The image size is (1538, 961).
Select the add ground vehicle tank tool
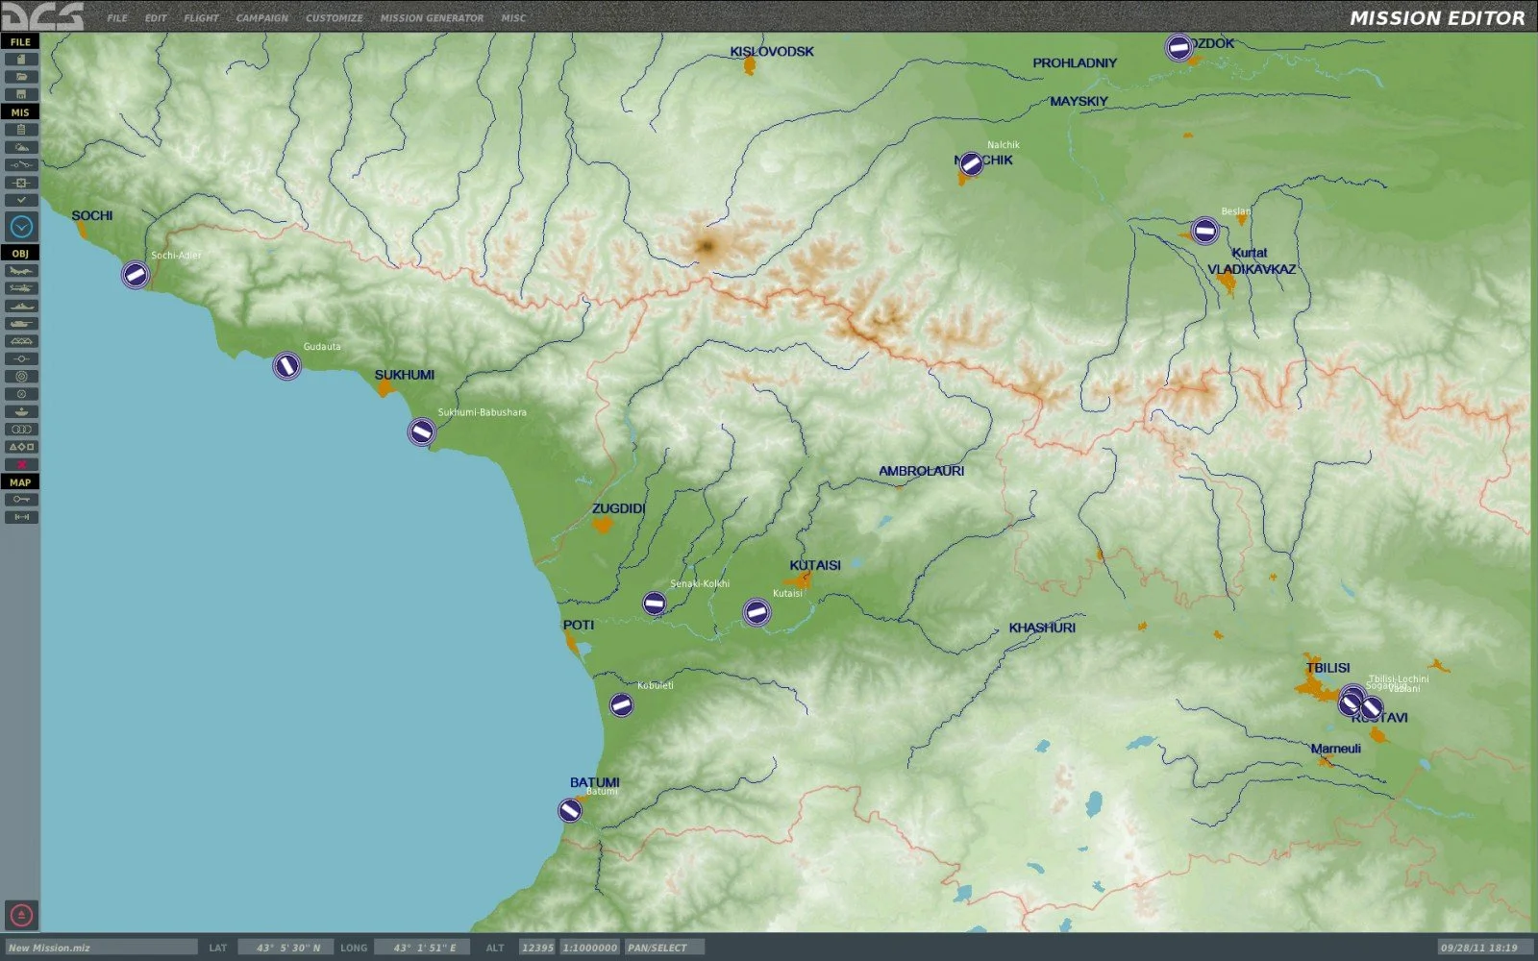point(21,324)
